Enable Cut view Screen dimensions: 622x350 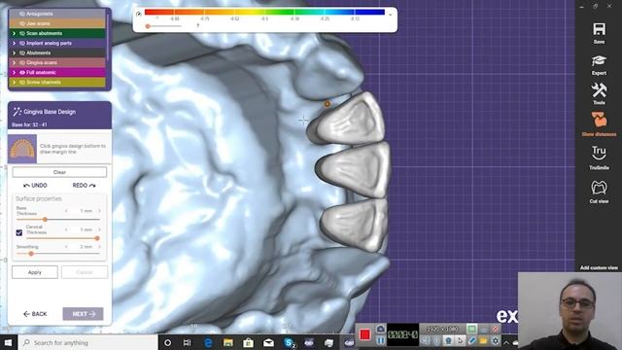599,188
